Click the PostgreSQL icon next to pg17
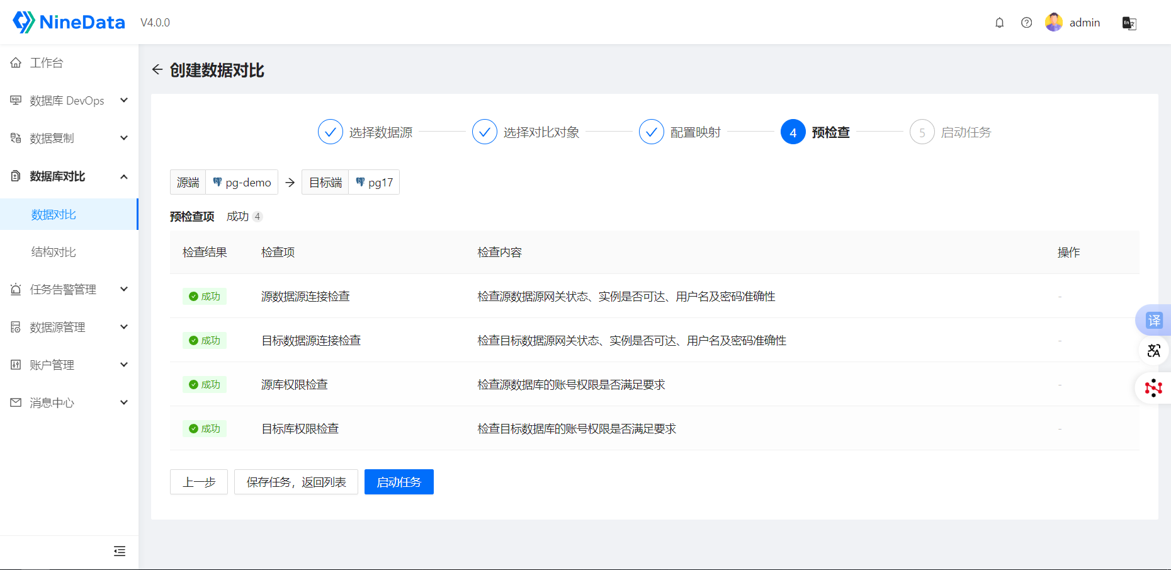Viewport: 1171px width, 570px height. (x=360, y=182)
